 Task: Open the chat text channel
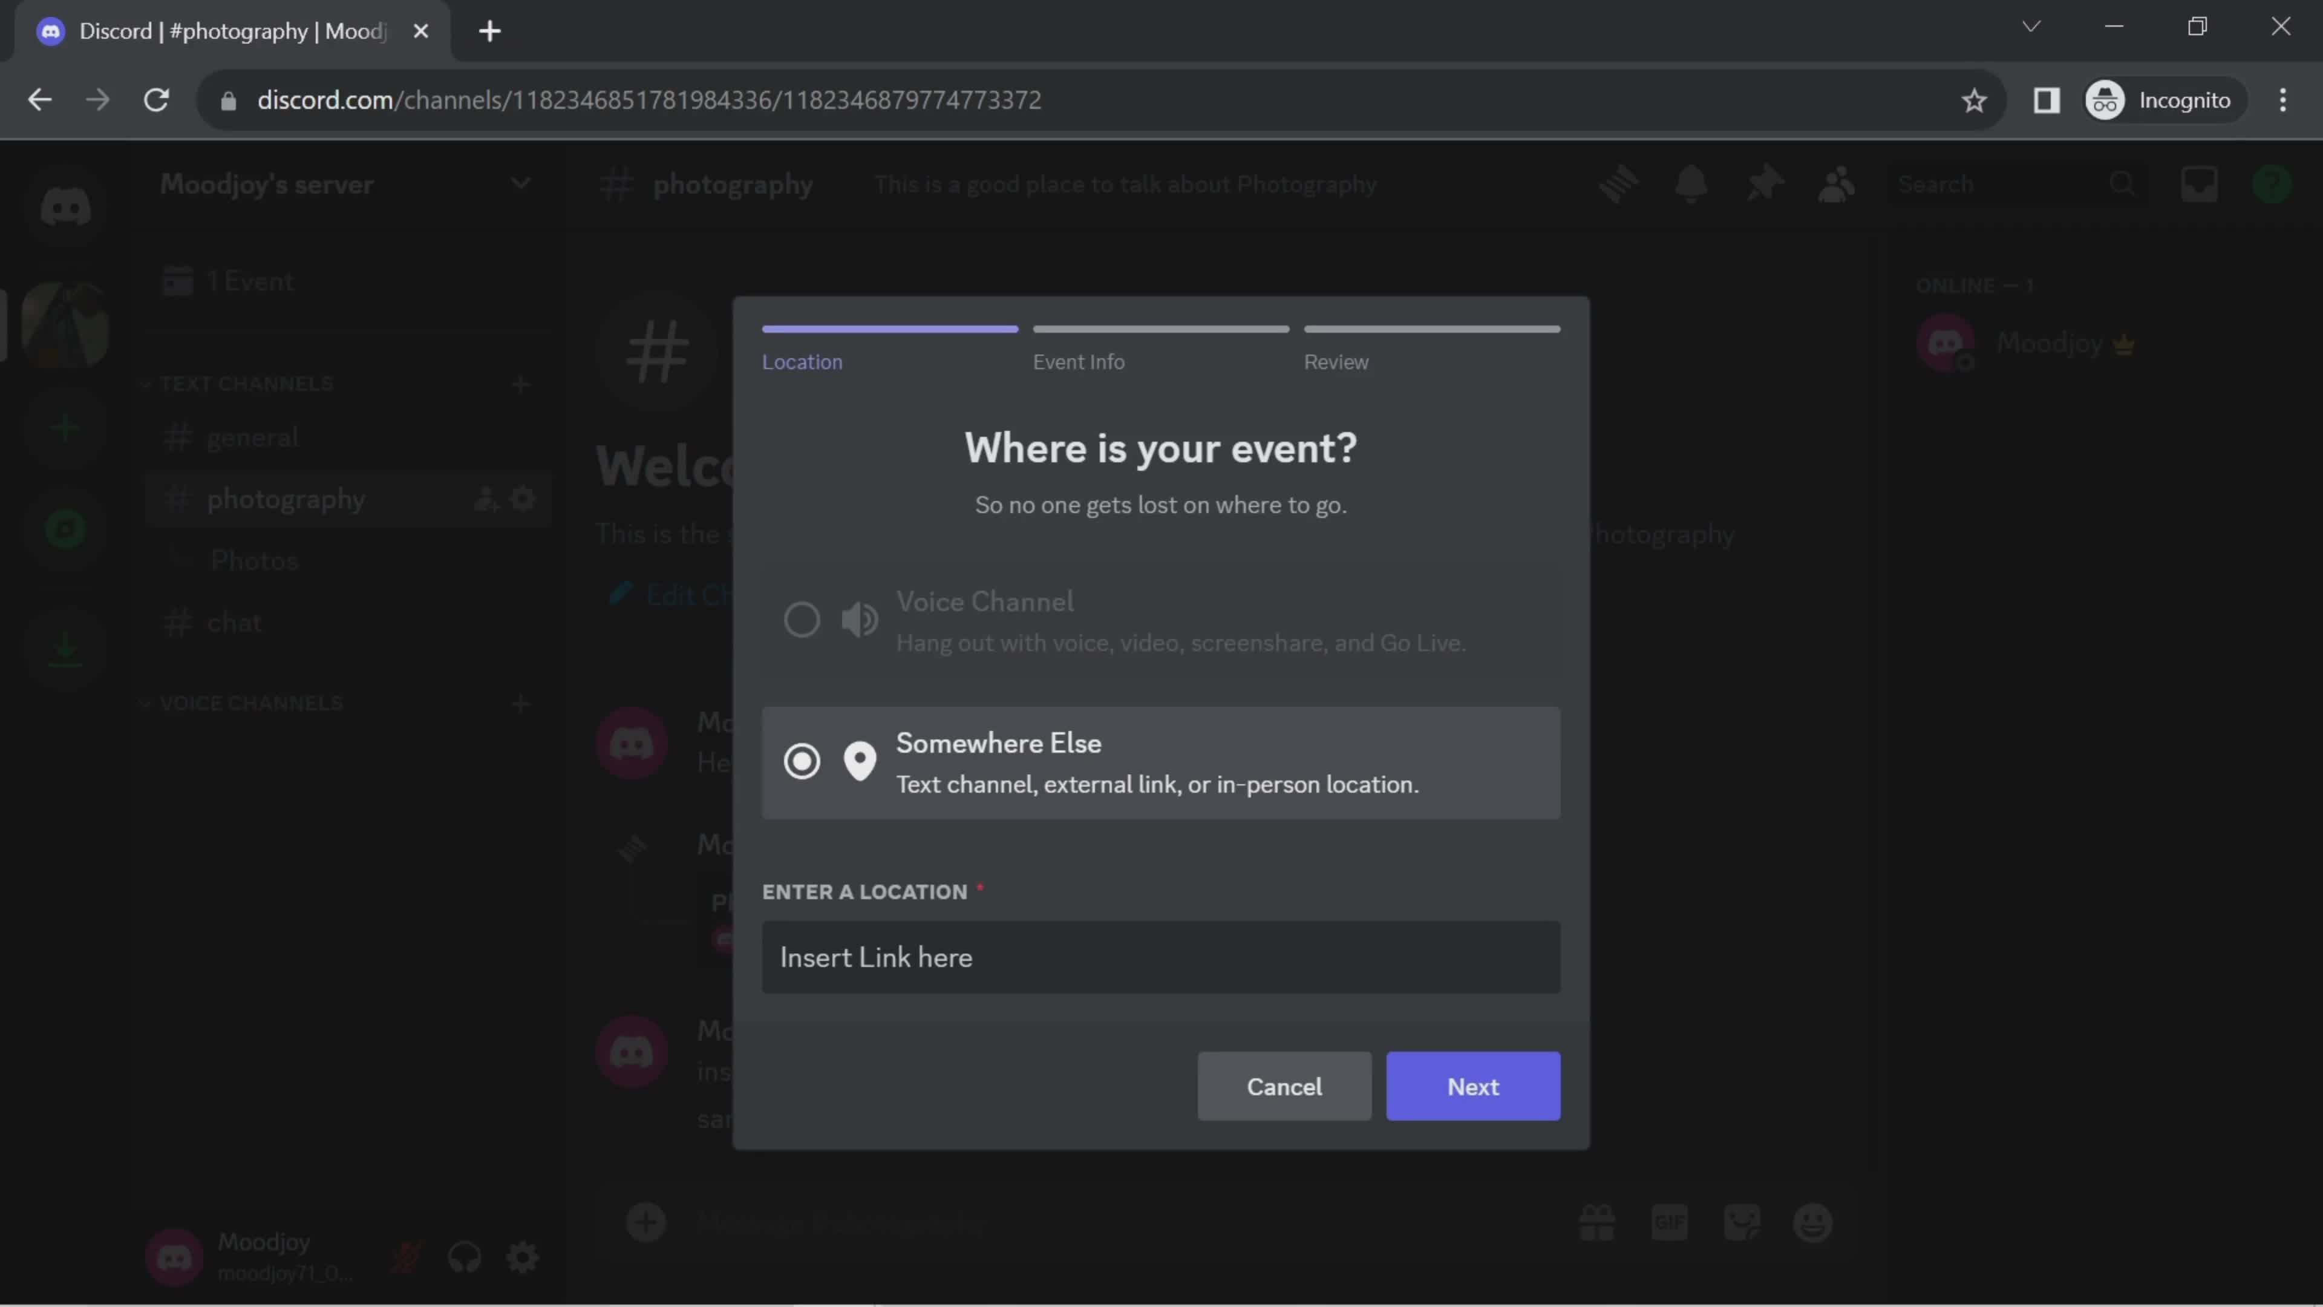347,623
